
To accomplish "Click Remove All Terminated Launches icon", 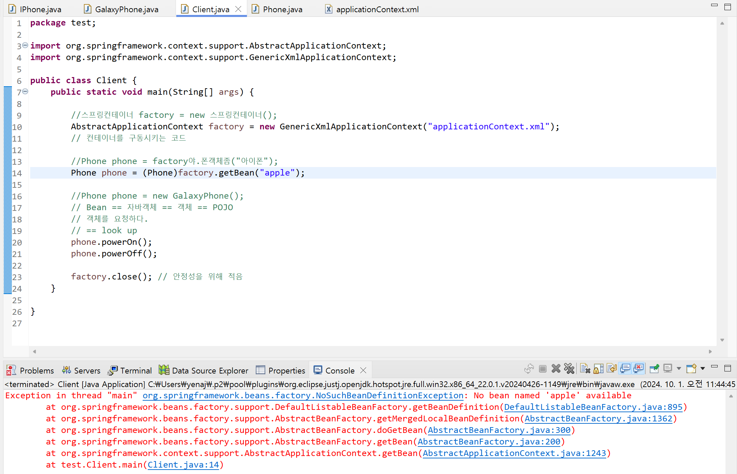I will 569,369.
